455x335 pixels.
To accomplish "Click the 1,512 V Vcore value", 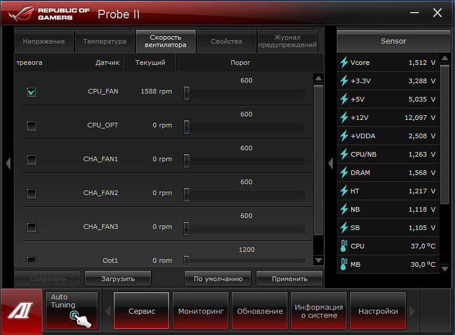I will pyautogui.click(x=422, y=63).
